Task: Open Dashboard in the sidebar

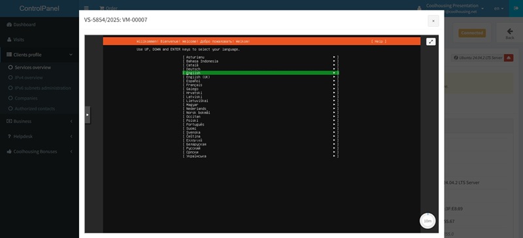Action: tap(39, 25)
